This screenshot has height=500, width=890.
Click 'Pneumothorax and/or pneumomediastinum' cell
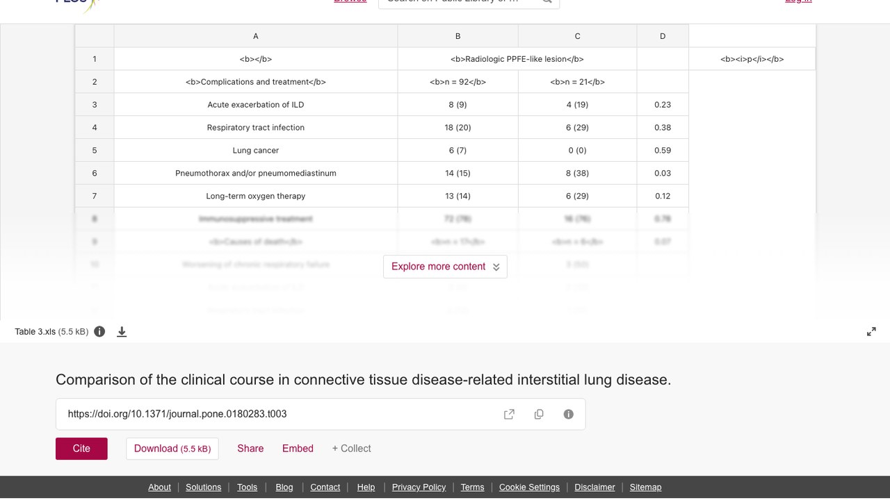click(256, 174)
